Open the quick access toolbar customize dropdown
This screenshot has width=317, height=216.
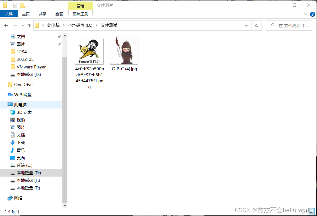tap(28, 5)
